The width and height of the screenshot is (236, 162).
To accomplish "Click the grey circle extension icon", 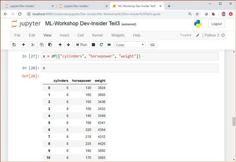I will [206, 14].
